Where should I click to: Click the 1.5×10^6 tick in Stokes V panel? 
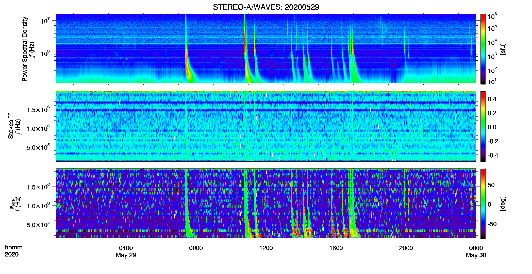pyautogui.click(x=38, y=110)
